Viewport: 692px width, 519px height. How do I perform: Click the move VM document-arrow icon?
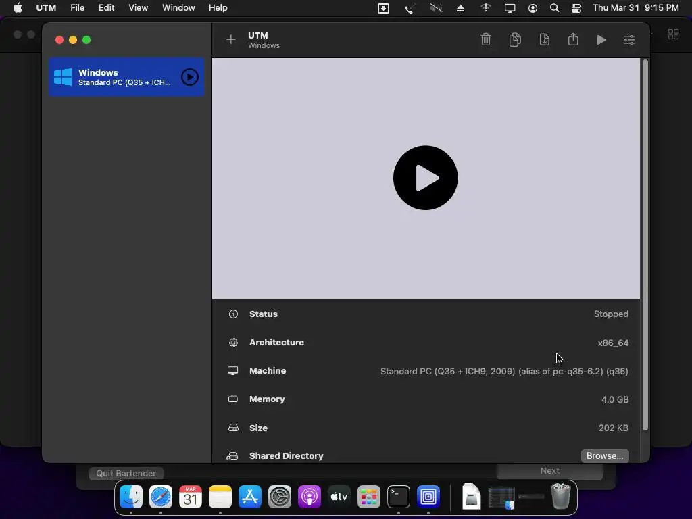544,39
